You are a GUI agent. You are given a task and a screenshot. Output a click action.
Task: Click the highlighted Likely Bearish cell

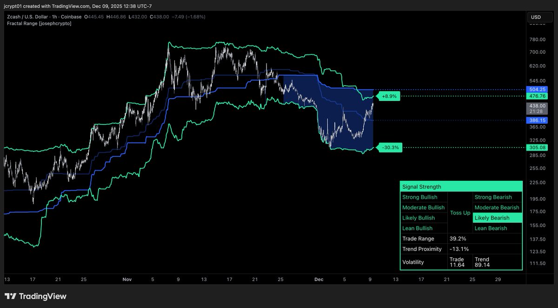click(497, 218)
